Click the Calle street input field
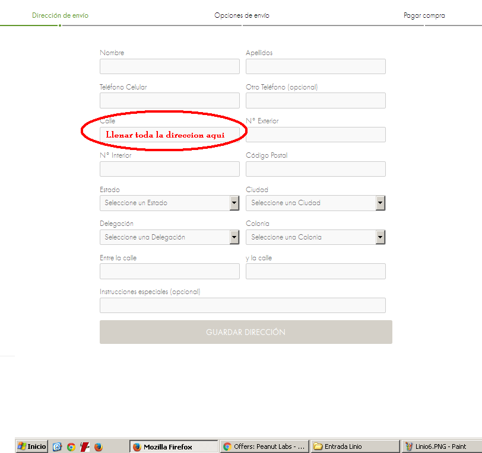The image size is (482, 453). pos(169,135)
